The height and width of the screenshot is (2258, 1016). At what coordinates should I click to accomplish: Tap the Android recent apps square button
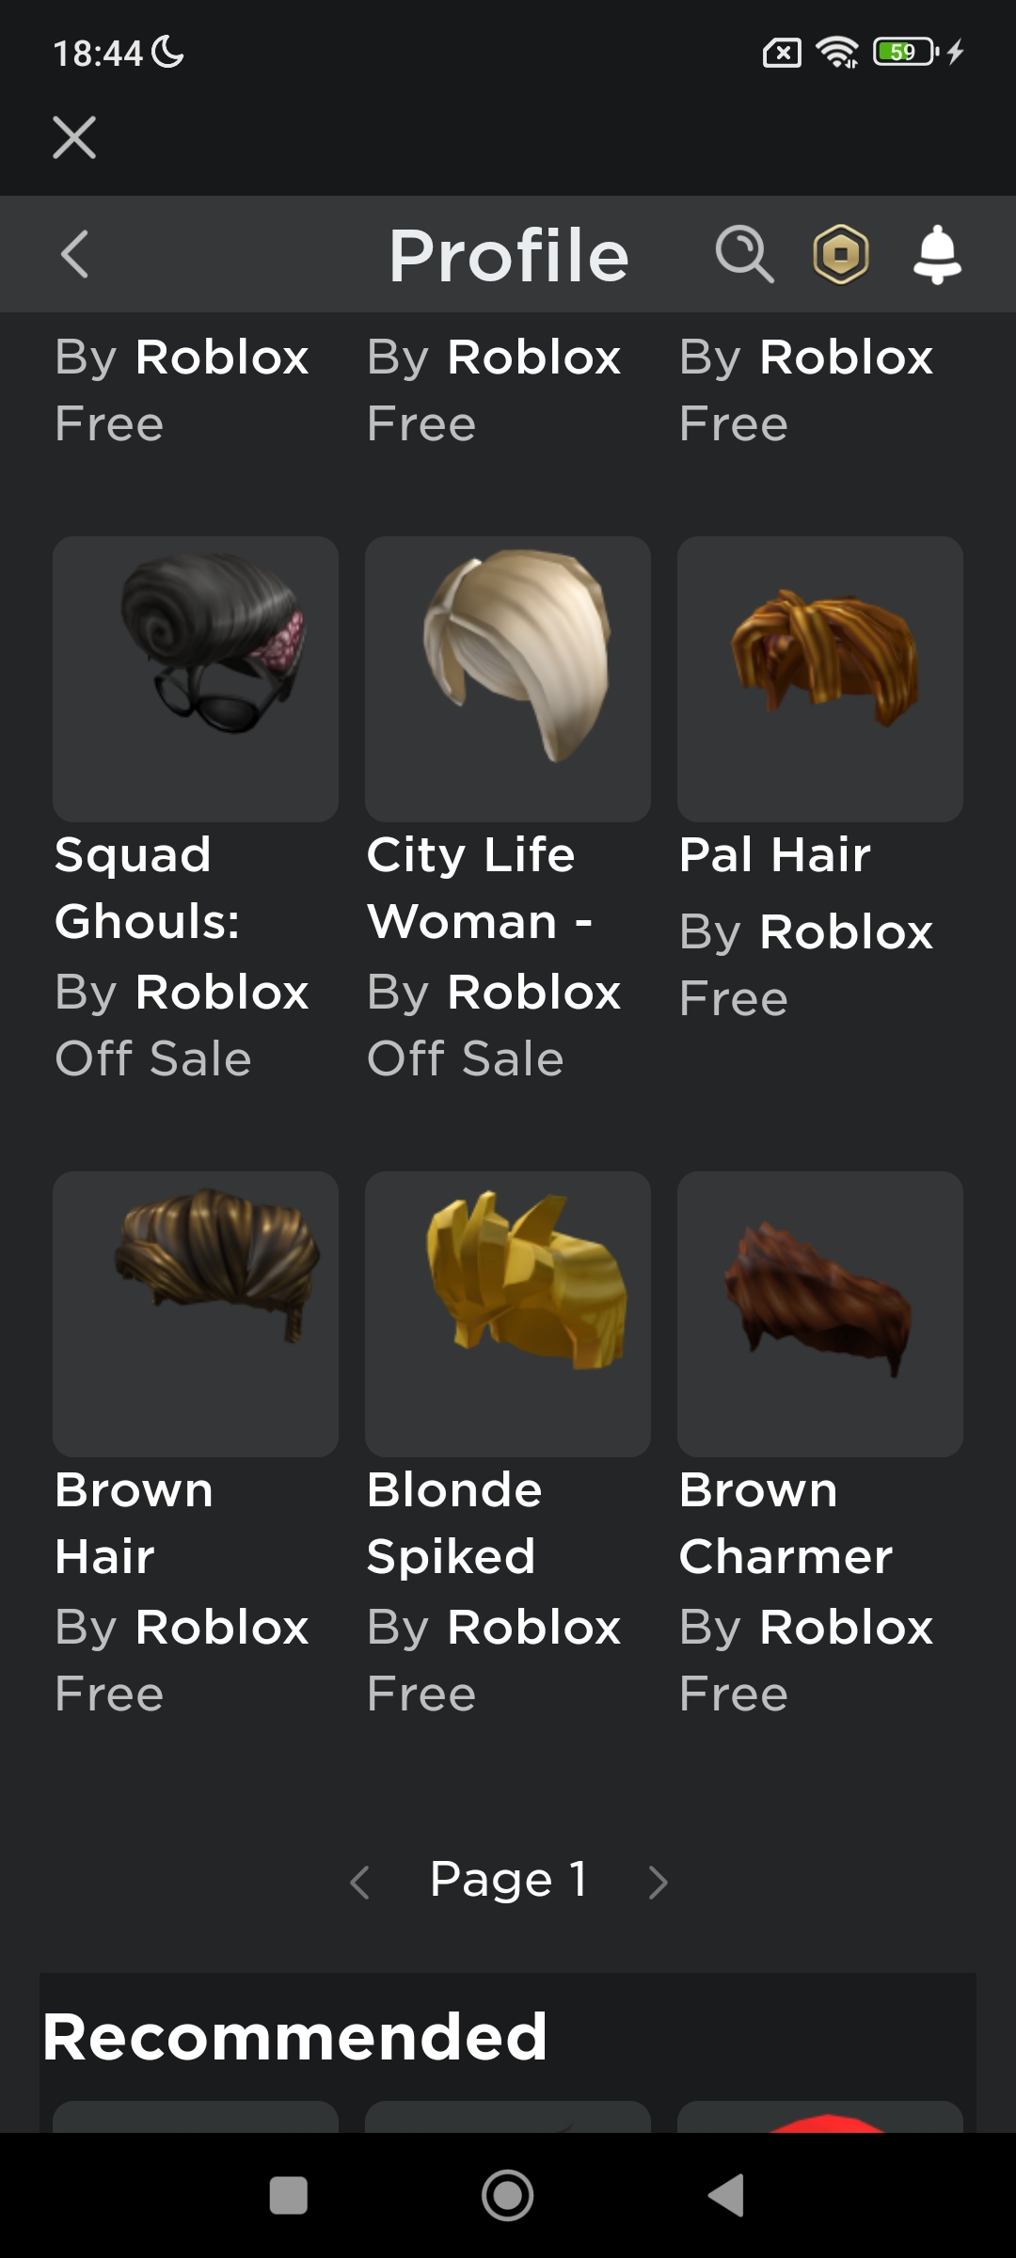(289, 2196)
